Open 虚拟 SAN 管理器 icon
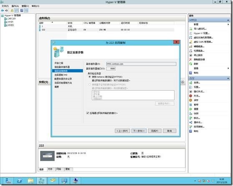 [191, 42]
